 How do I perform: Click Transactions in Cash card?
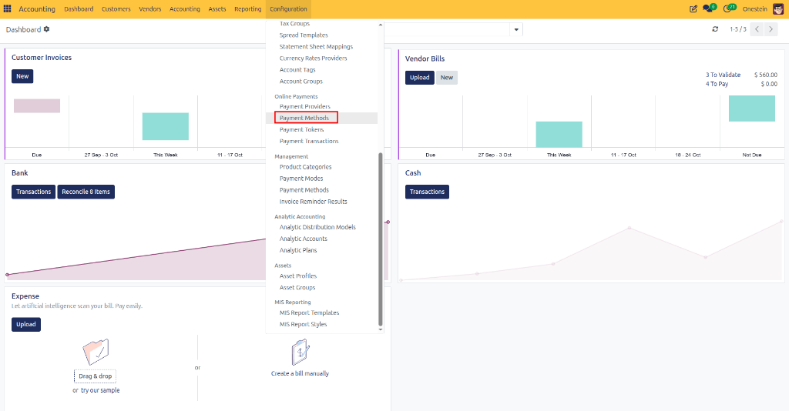click(x=427, y=192)
